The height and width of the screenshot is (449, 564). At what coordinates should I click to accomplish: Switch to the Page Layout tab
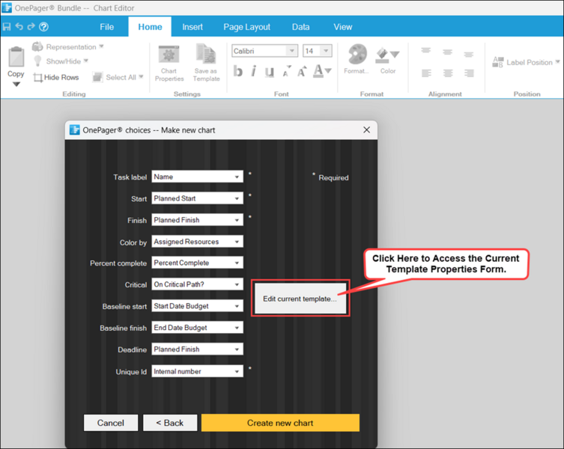point(246,27)
